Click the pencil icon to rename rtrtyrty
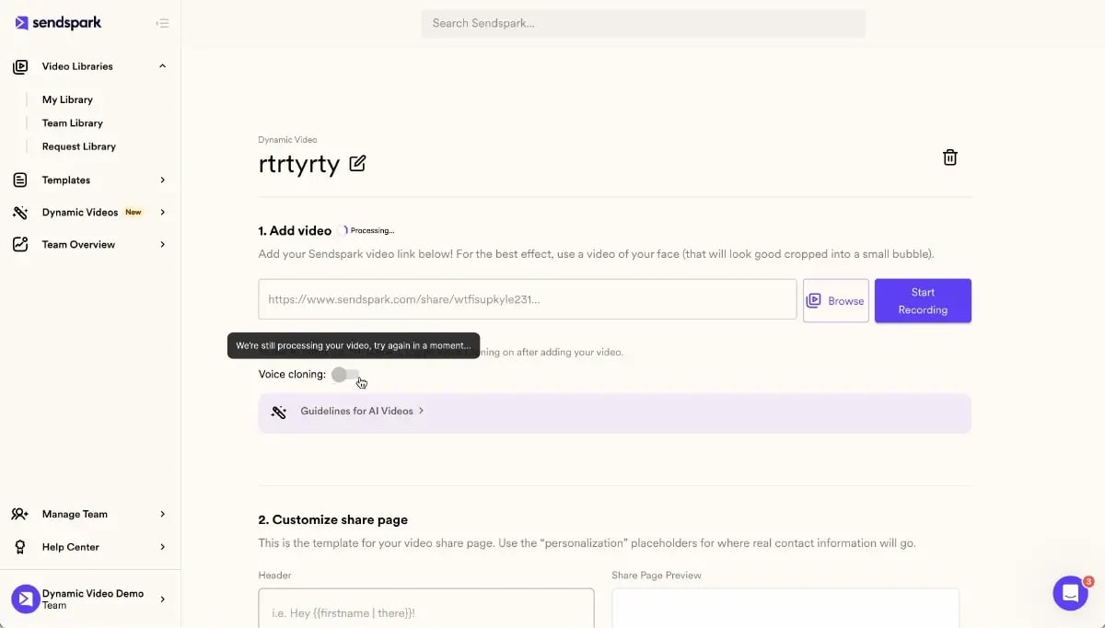 tap(357, 163)
